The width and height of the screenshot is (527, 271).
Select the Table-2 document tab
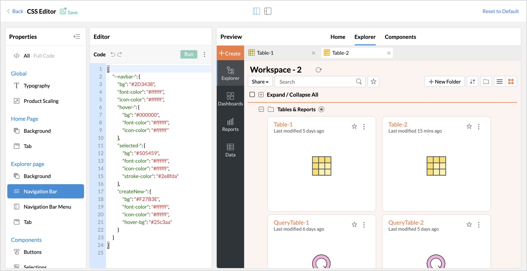click(x=357, y=53)
